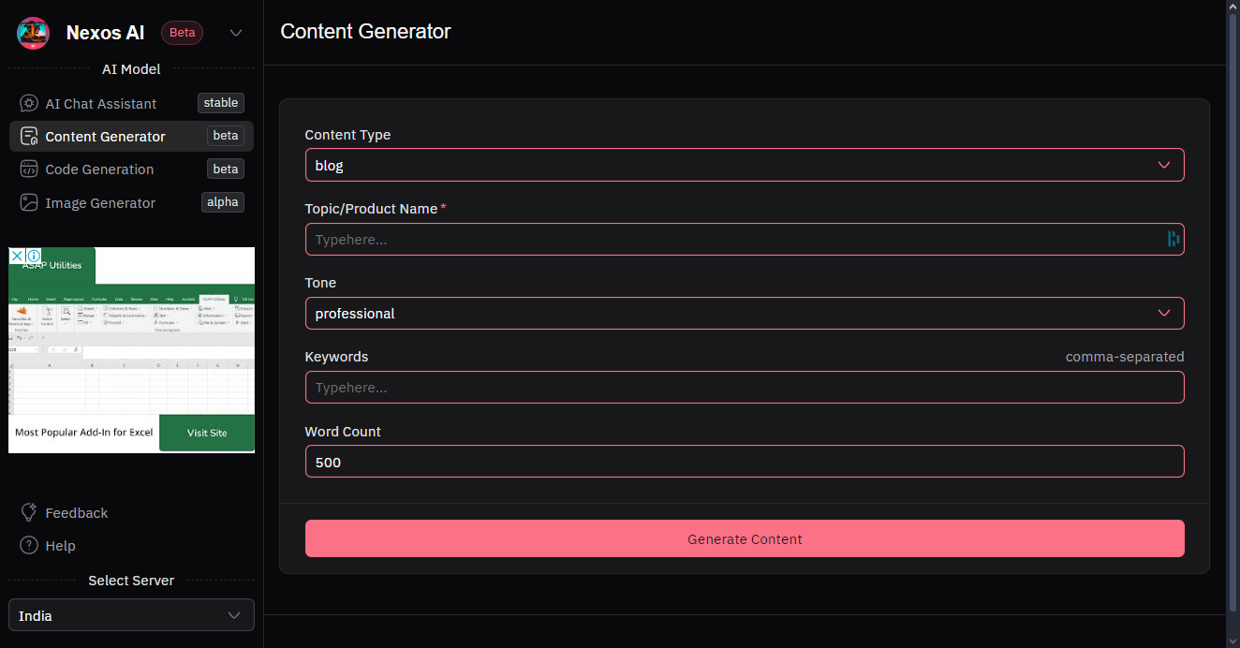Click the ad info icon

pos(34,256)
